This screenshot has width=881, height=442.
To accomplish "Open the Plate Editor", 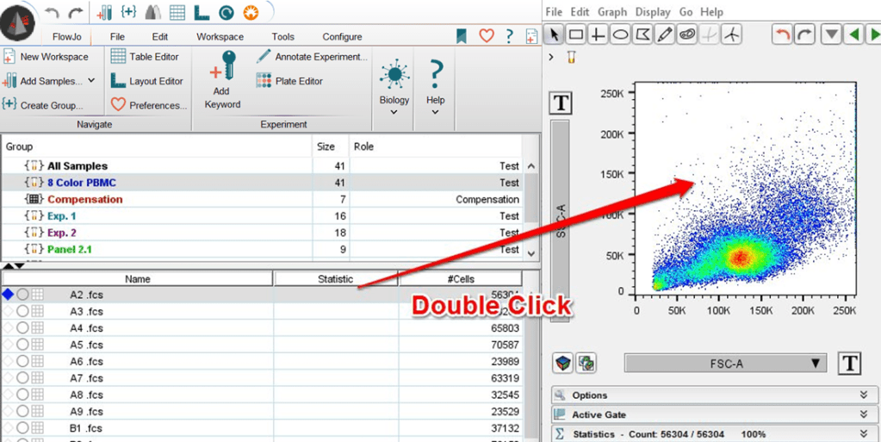I will pyautogui.click(x=289, y=81).
